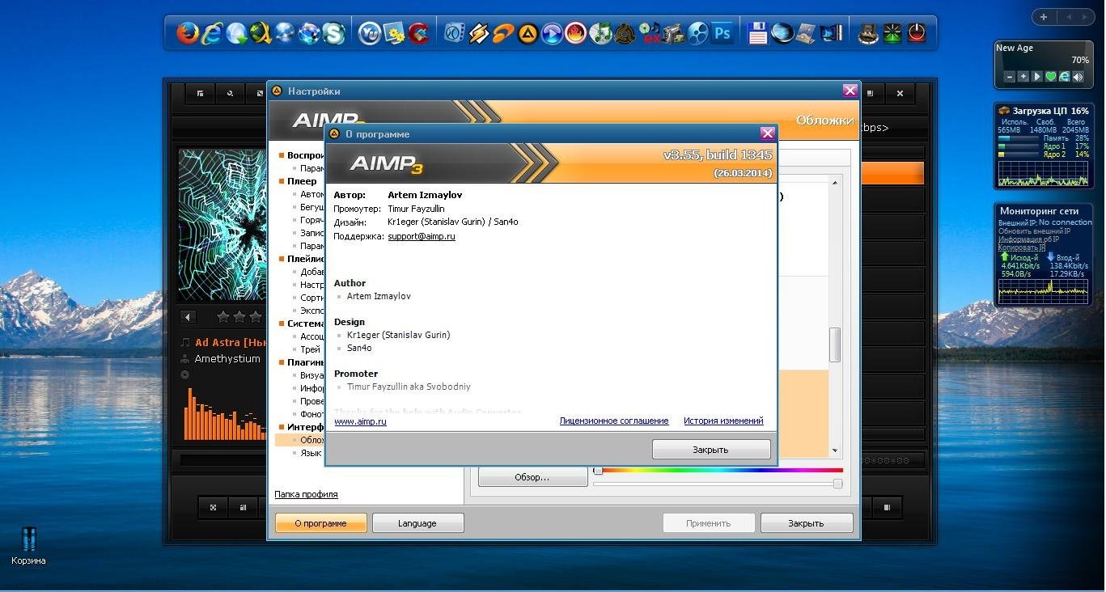Click settings panel vertical scrollbar thumb
The height and width of the screenshot is (592, 1106).
(835, 345)
